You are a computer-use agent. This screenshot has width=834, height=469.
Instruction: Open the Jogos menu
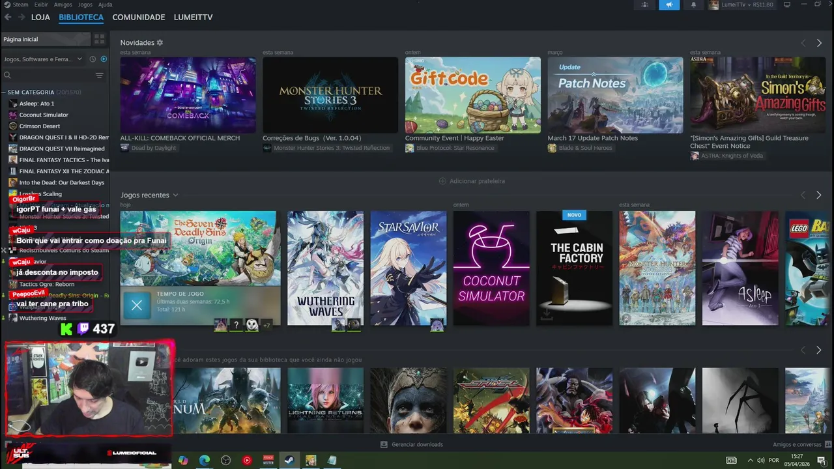click(x=85, y=5)
